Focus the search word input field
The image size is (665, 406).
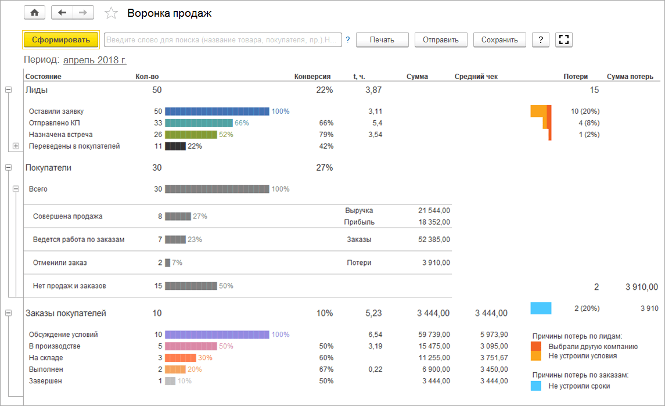222,39
